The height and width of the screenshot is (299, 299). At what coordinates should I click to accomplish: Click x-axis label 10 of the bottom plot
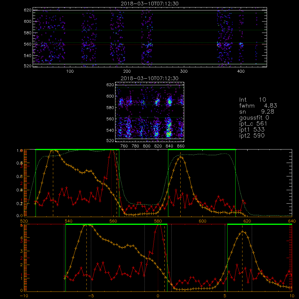tap(292, 296)
